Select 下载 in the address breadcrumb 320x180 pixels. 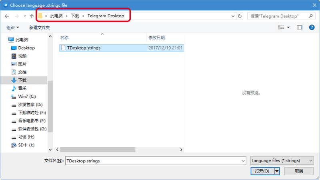(x=75, y=16)
